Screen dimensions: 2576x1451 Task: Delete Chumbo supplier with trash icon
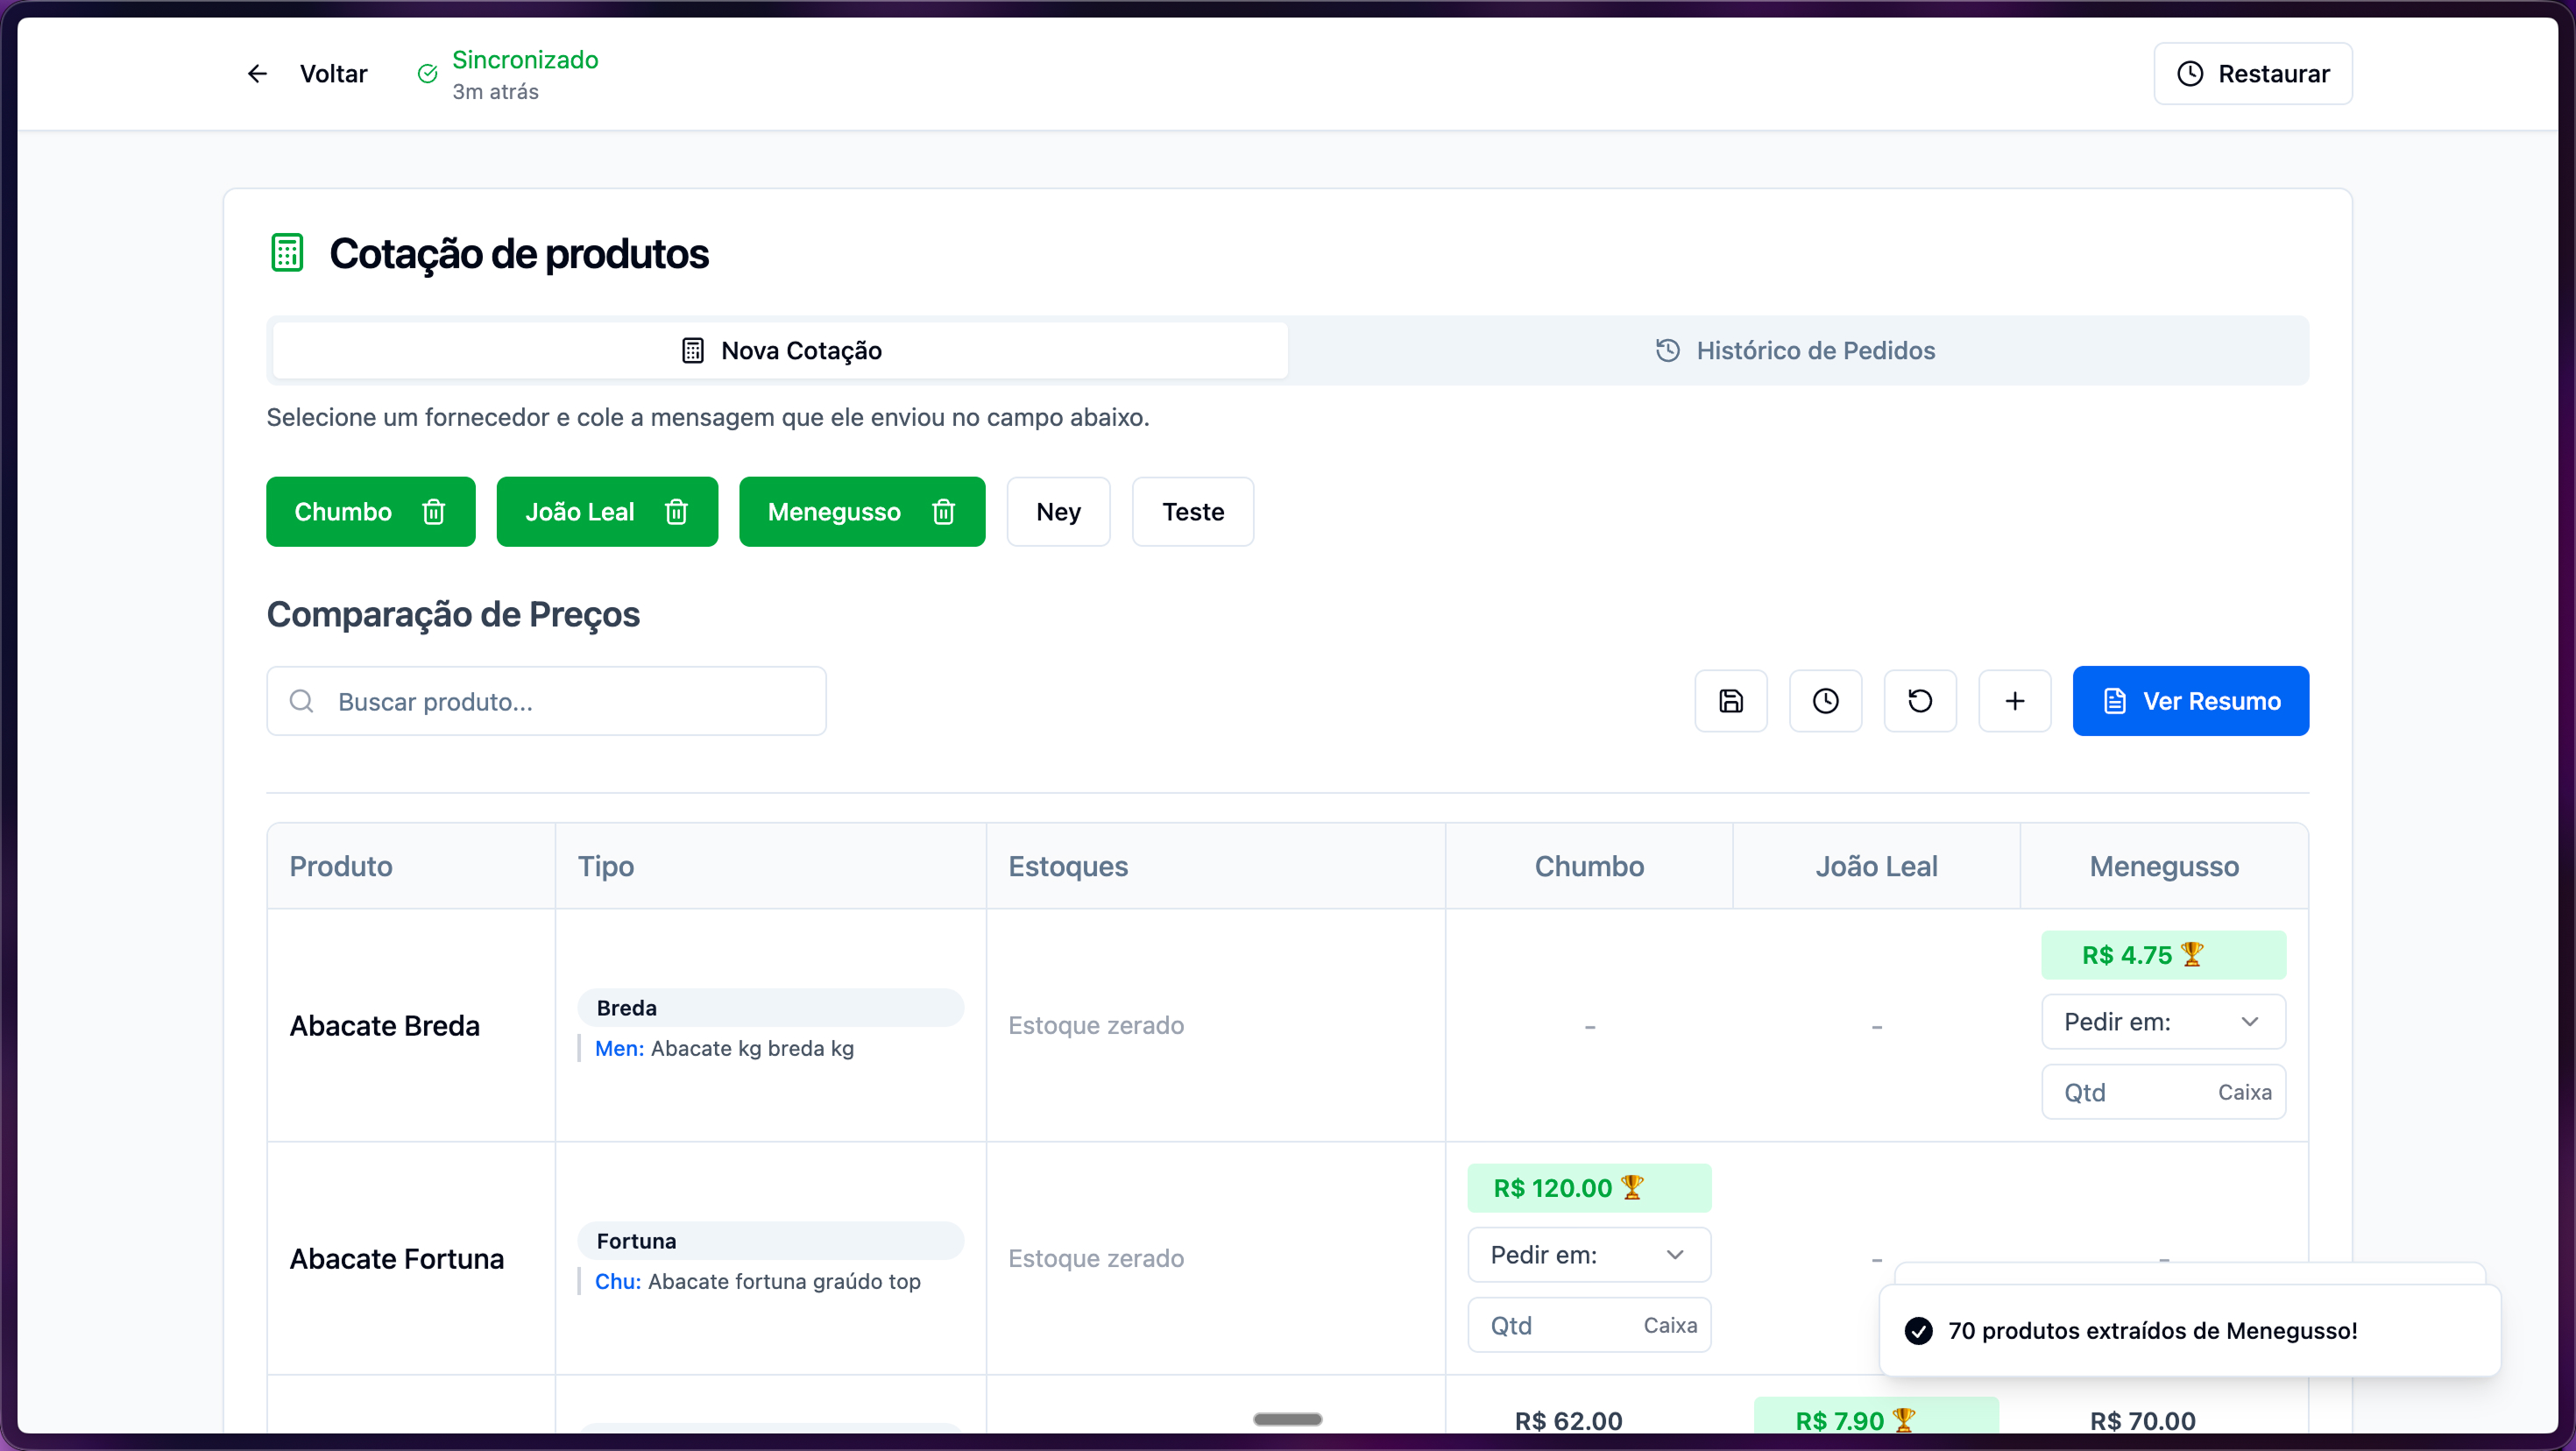[x=433, y=512]
